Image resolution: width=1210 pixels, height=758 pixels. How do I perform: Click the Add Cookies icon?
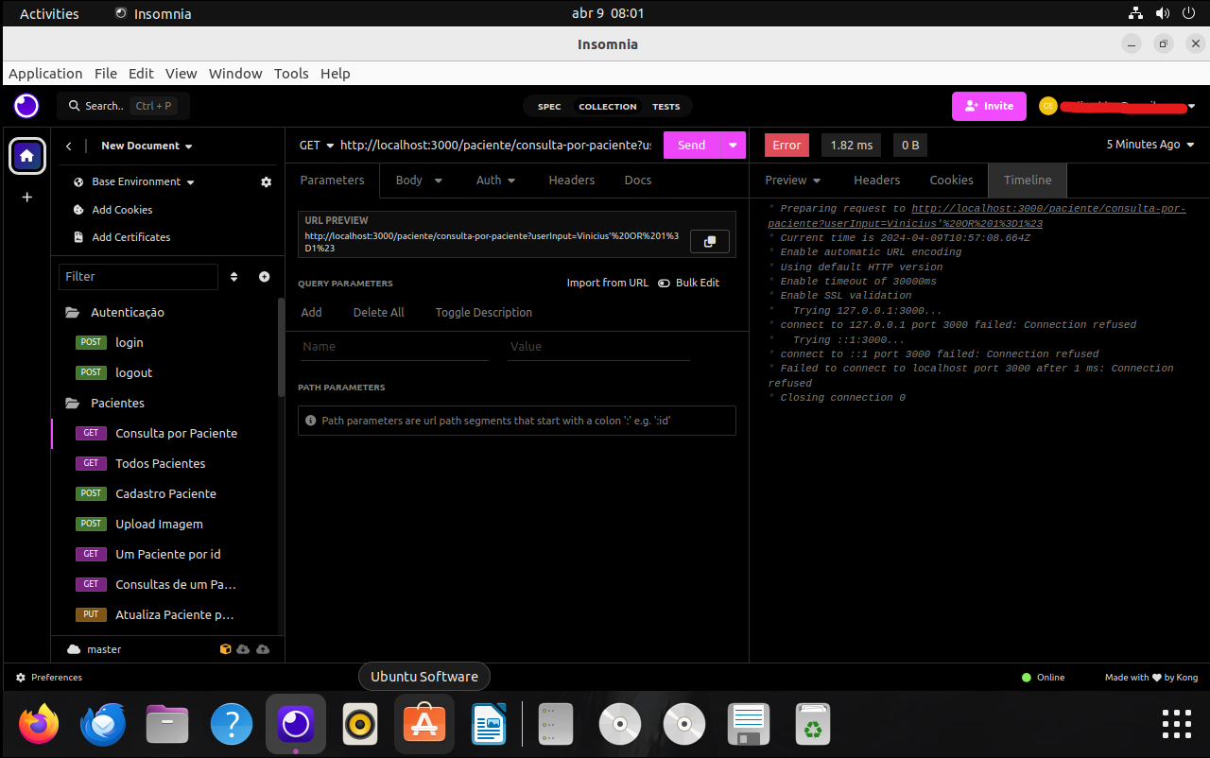point(79,210)
